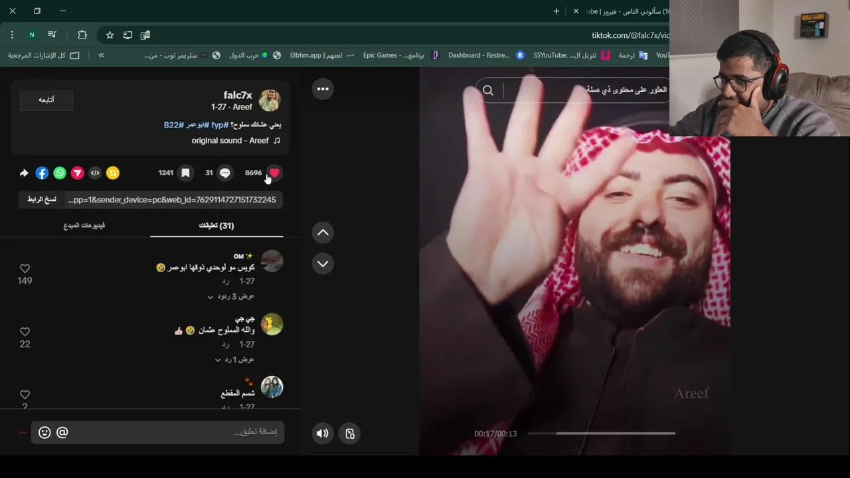Viewport: 850px width, 478px height.
Task: Seek on the video progress bar
Action: pos(601,434)
